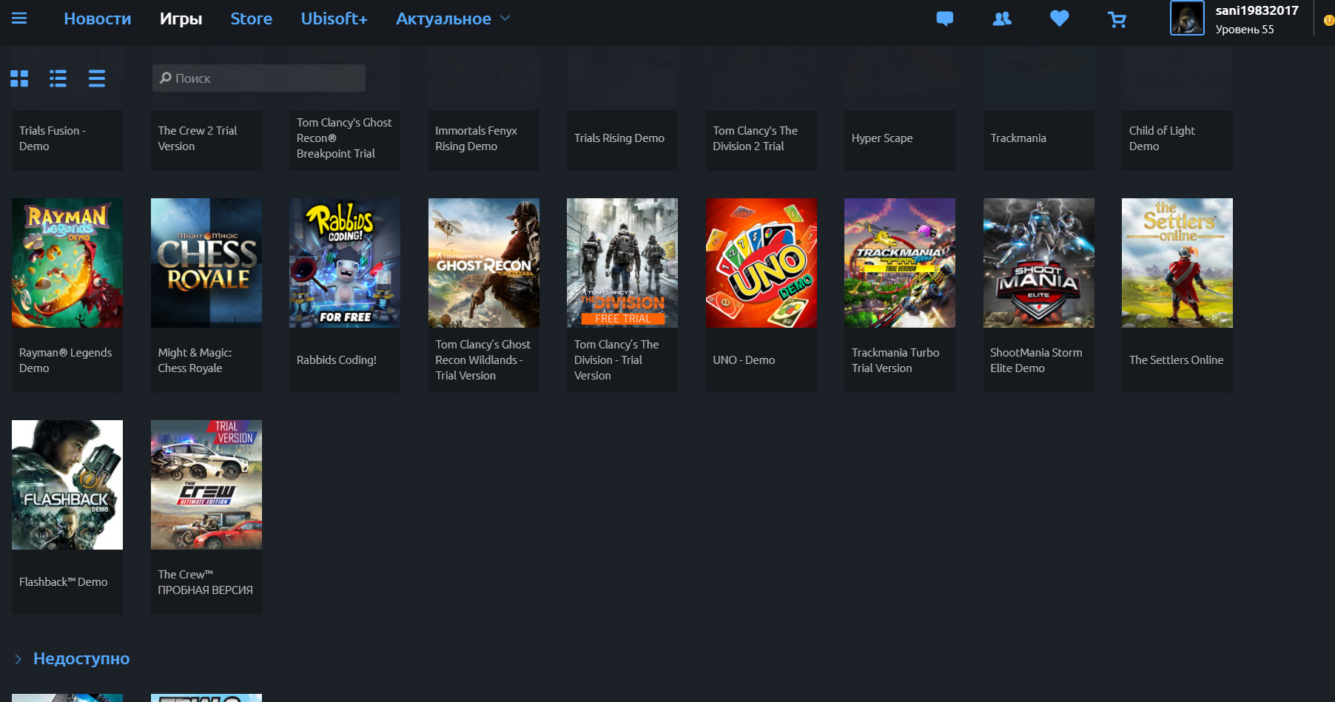Select the compact list layout icon

click(96, 78)
